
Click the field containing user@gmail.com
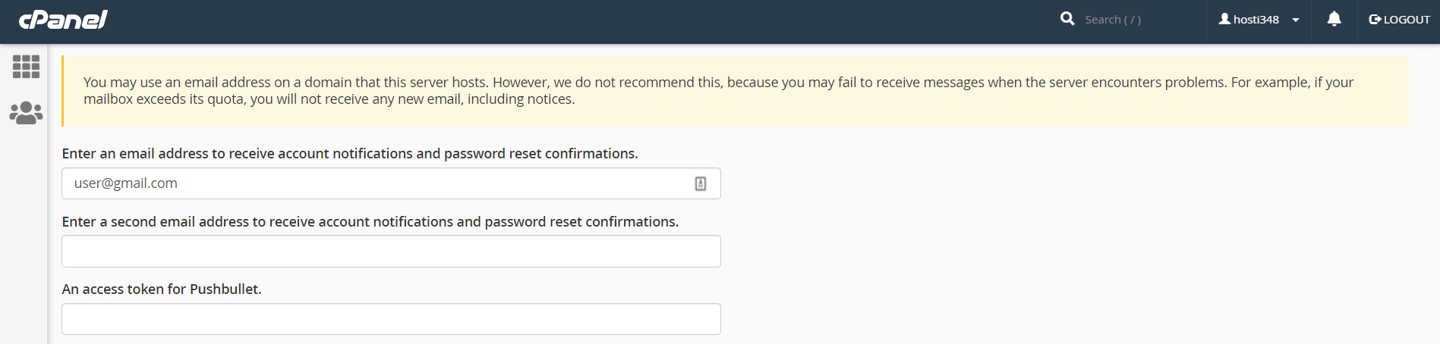tap(380, 183)
